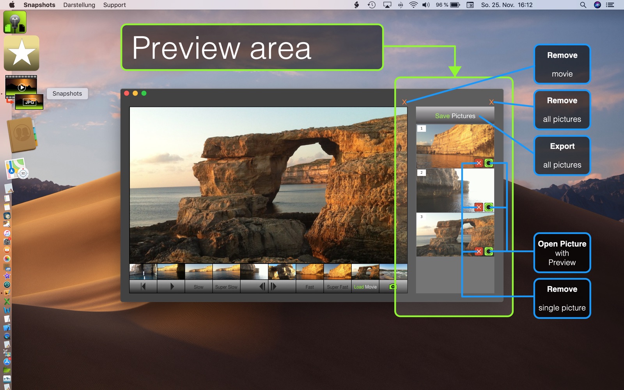Screen dimensions: 624x390
Task: Open Xcode from the Dock
Action: click(x=7, y=327)
